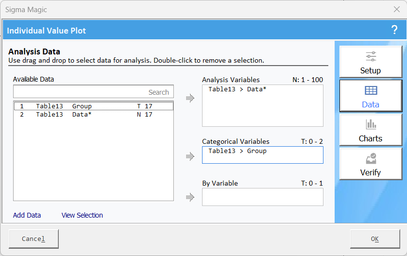This screenshot has height=256, width=407.
Task: Open the Charts tab
Action: pyautogui.click(x=371, y=130)
